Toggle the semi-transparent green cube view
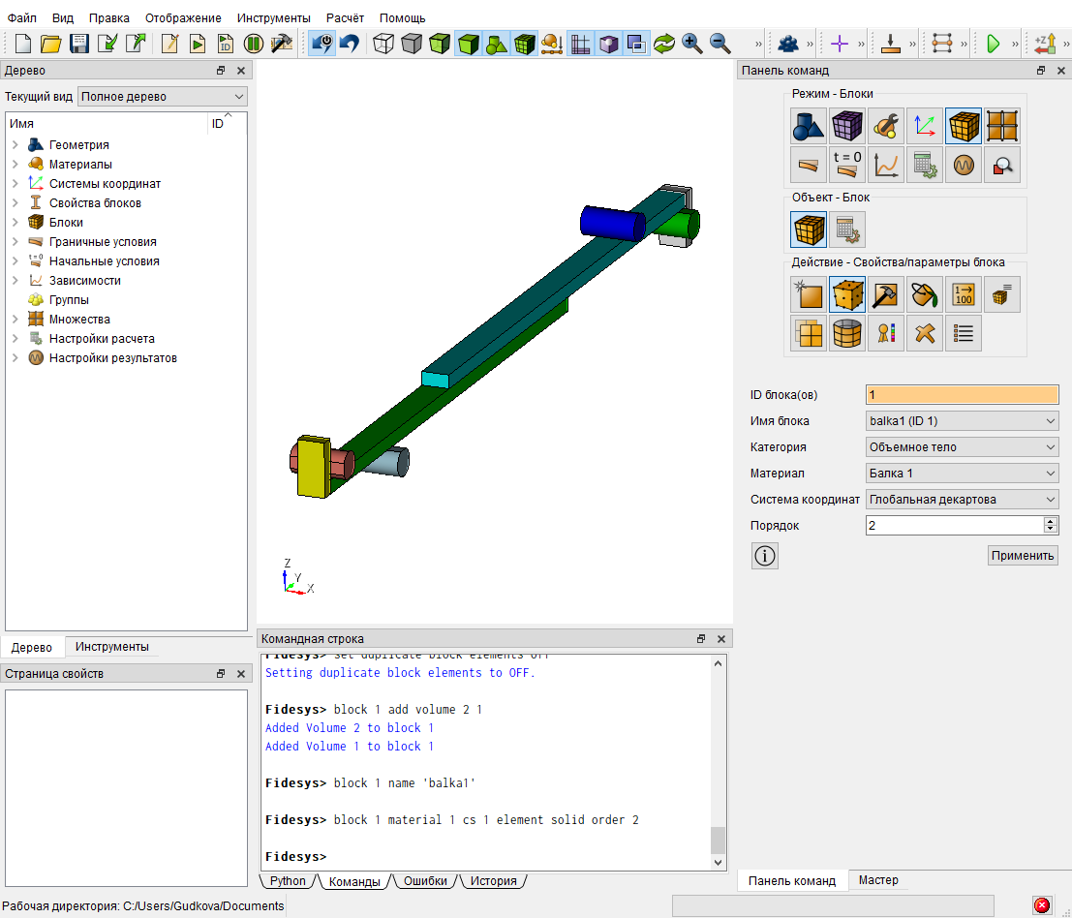The height and width of the screenshot is (918, 1072). click(x=440, y=44)
